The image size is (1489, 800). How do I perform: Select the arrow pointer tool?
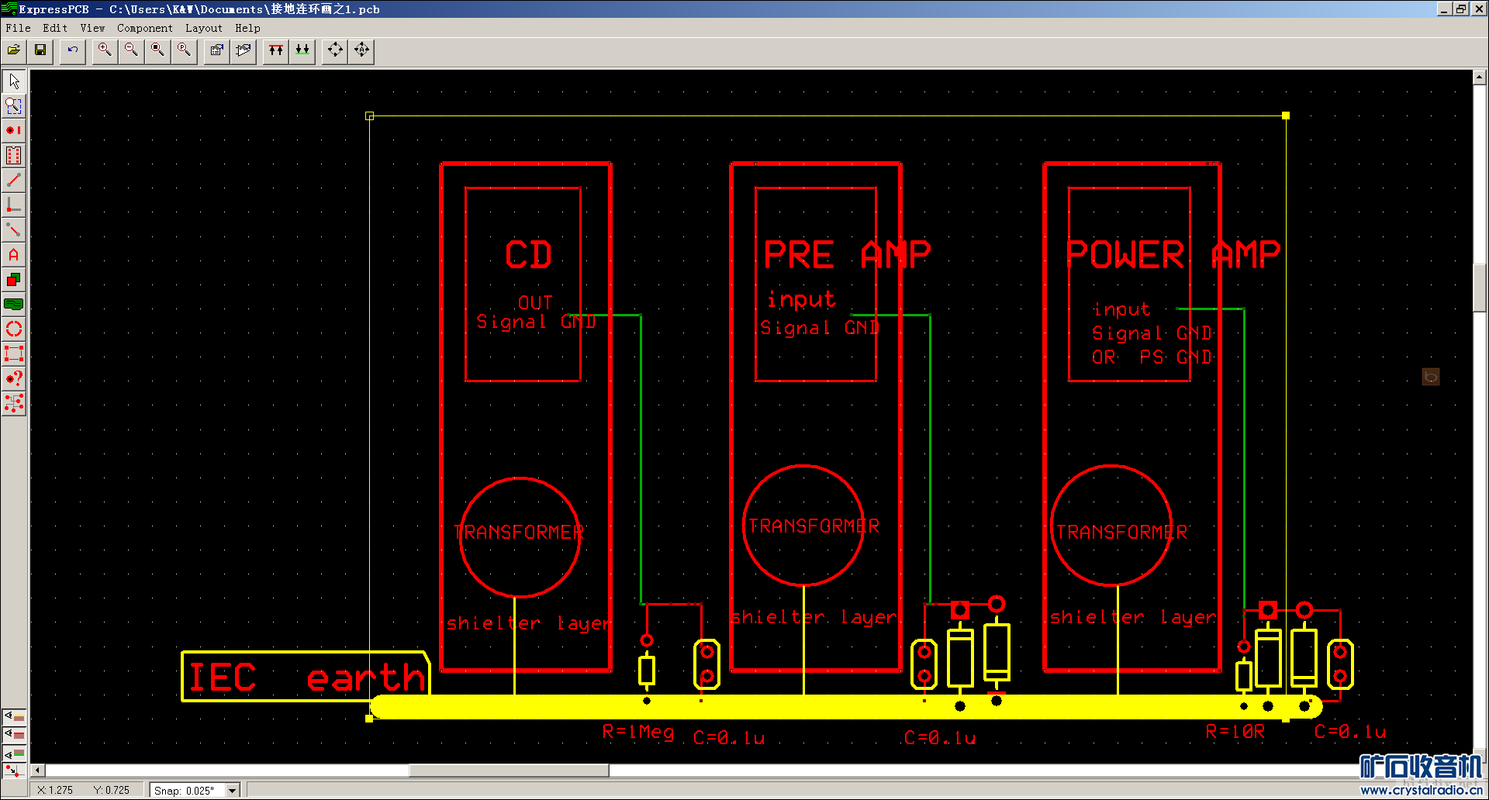pos(14,81)
